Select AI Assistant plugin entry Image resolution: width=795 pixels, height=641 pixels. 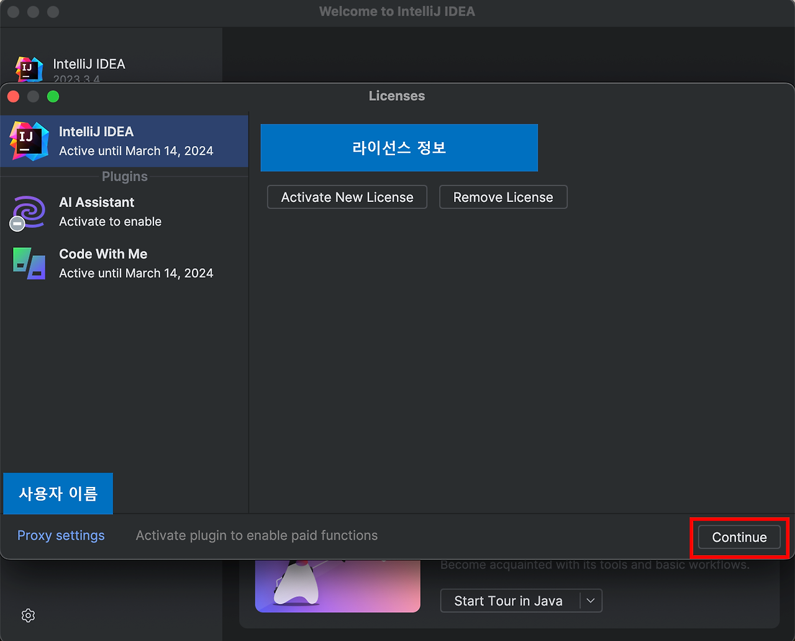(x=124, y=212)
